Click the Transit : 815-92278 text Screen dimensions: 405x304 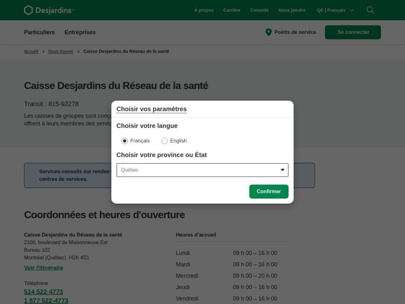click(51, 104)
